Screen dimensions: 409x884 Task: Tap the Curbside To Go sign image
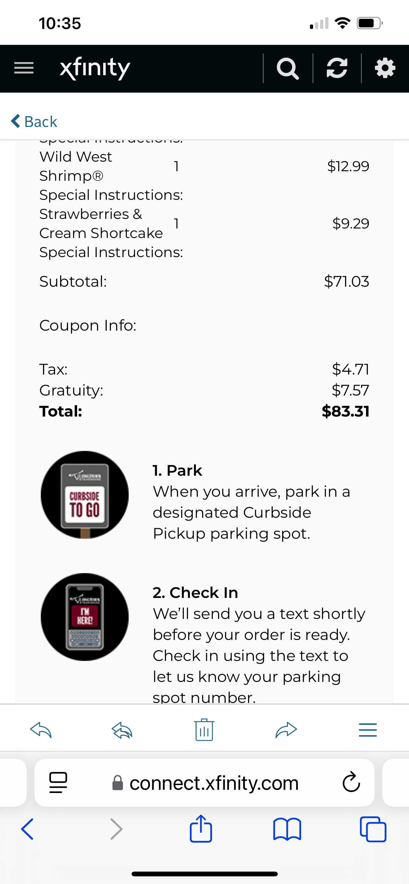coord(85,495)
